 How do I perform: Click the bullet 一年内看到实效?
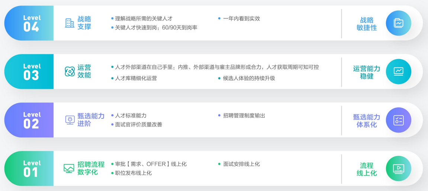[x=239, y=19]
